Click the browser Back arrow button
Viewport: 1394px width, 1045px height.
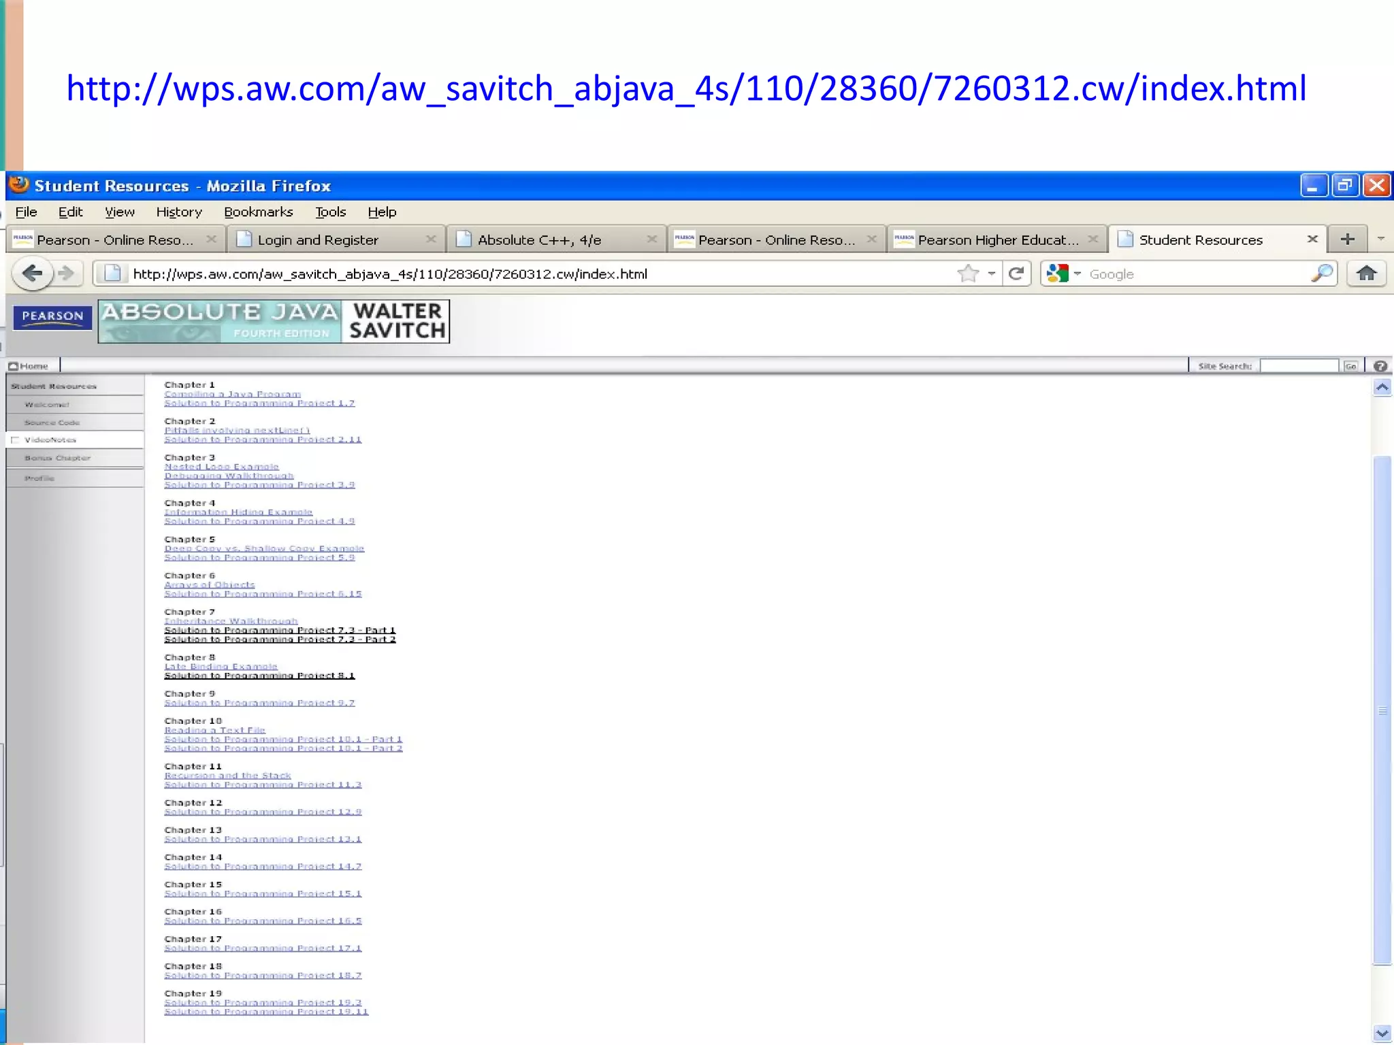tap(31, 273)
